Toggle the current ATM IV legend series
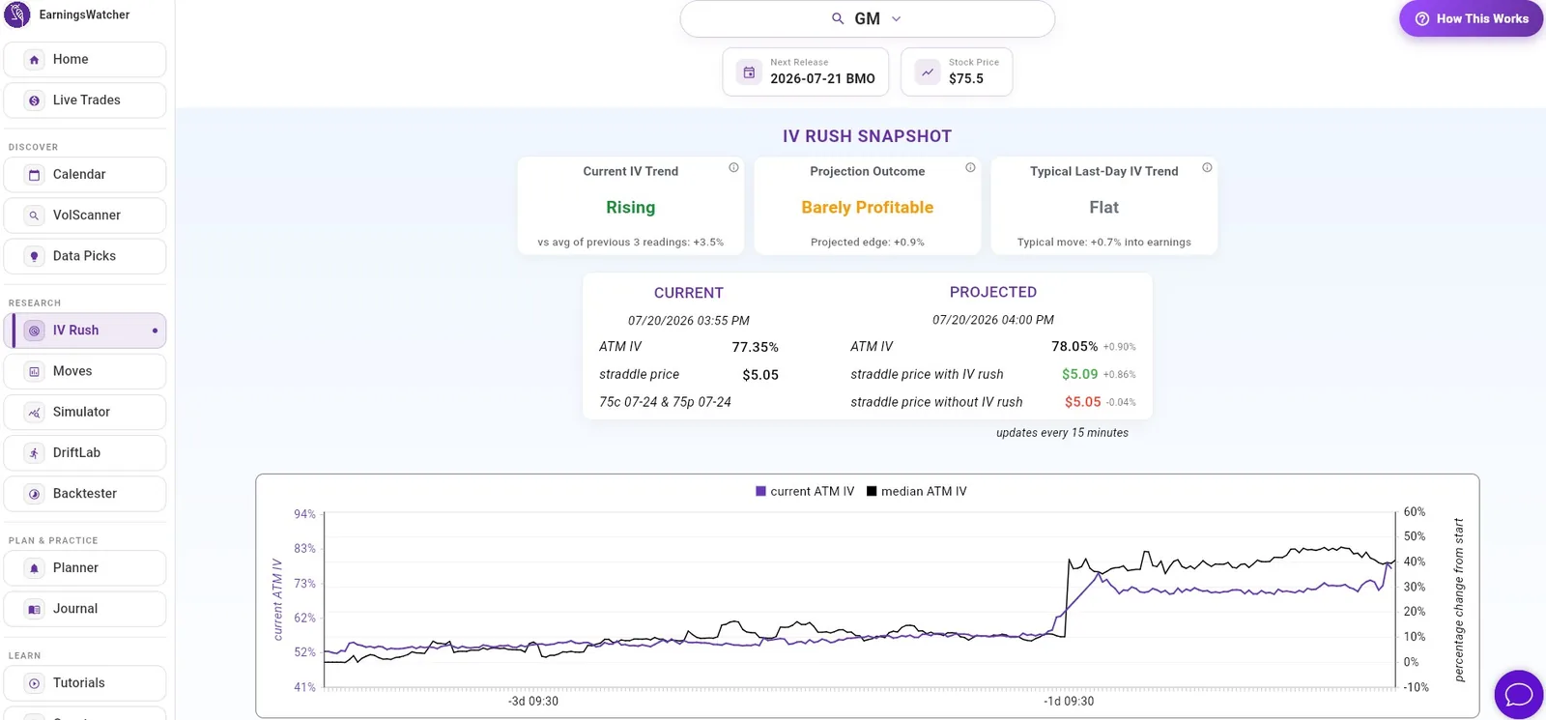 [805, 491]
